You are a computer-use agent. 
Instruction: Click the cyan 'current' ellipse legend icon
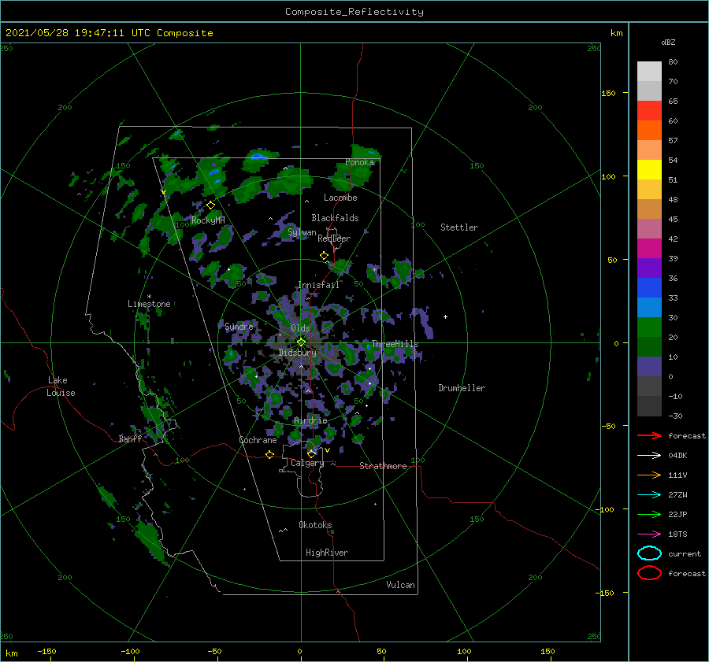pos(649,553)
